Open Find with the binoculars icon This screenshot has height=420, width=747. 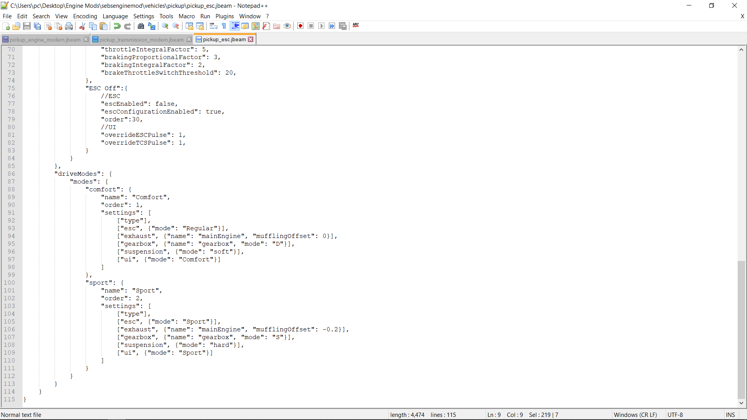click(141, 26)
